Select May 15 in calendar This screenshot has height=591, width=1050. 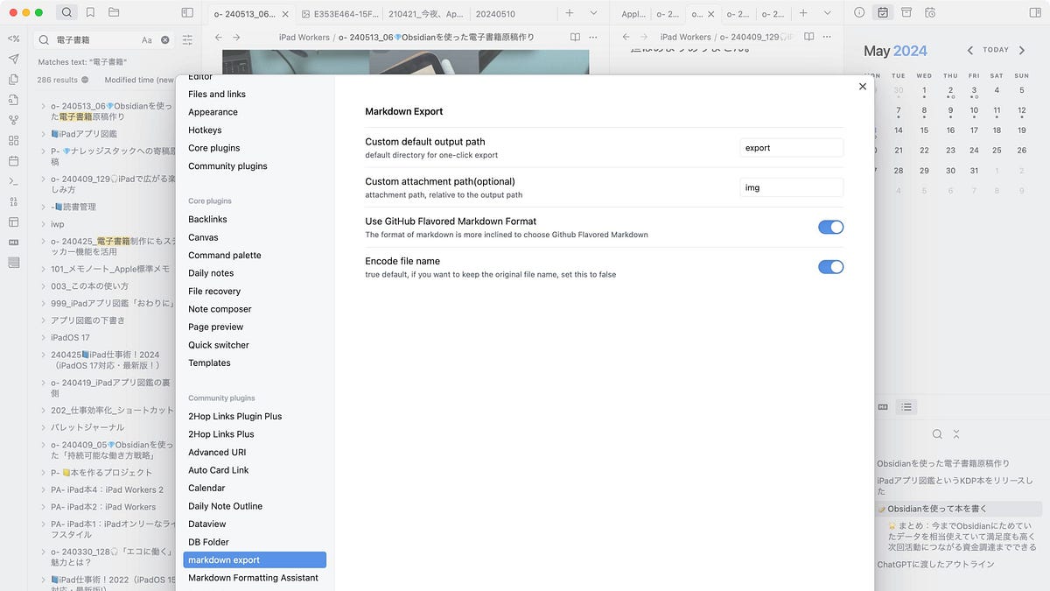point(924,130)
